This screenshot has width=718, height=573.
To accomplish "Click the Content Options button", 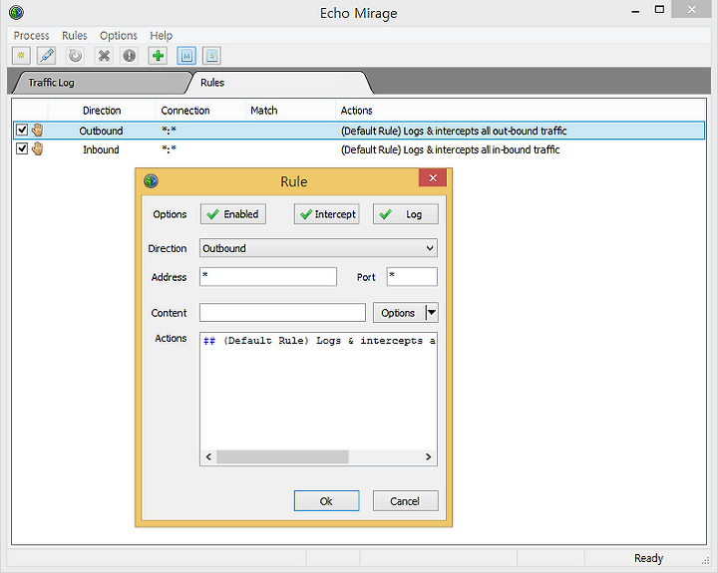I will 398,313.
